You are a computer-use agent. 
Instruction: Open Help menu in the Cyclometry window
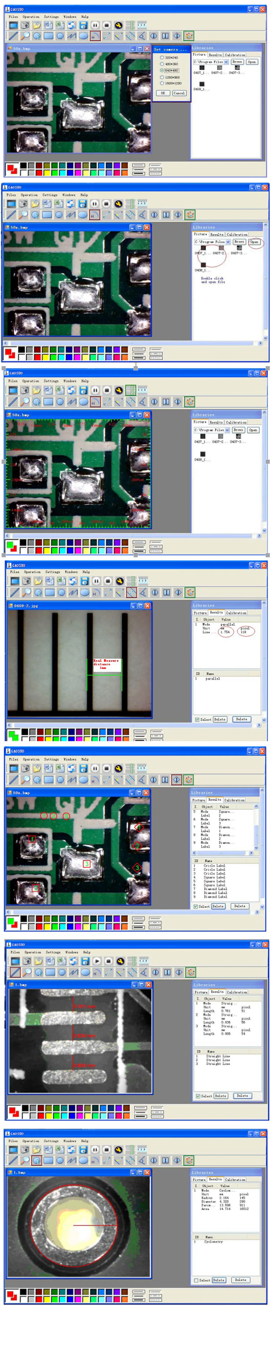85,1141
